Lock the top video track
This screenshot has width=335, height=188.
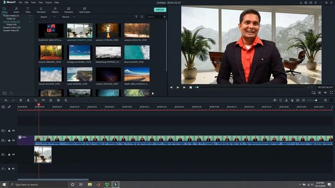click(9, 131)
